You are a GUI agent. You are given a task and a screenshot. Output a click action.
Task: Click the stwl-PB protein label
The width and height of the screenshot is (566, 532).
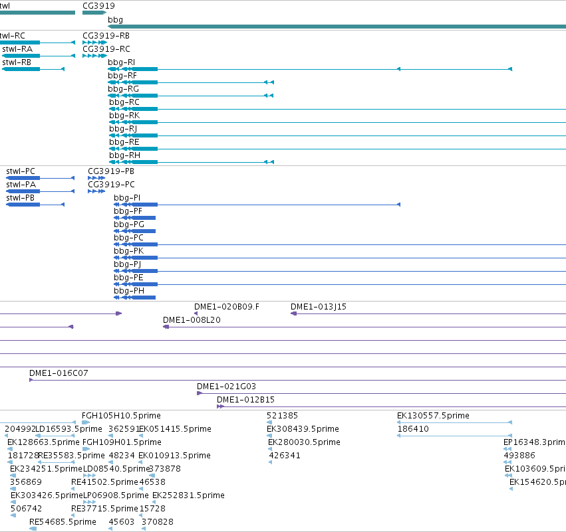pyautogui.click(x=20, y=198)
